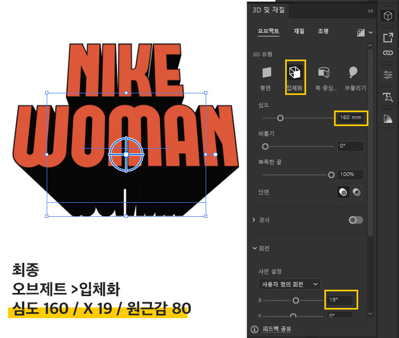Select the 축 중심 (Revolve) 3D type icon

(x=324, y=72)
